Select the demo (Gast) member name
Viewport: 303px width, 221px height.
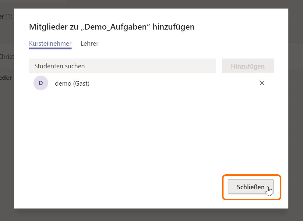click(72, 83)
